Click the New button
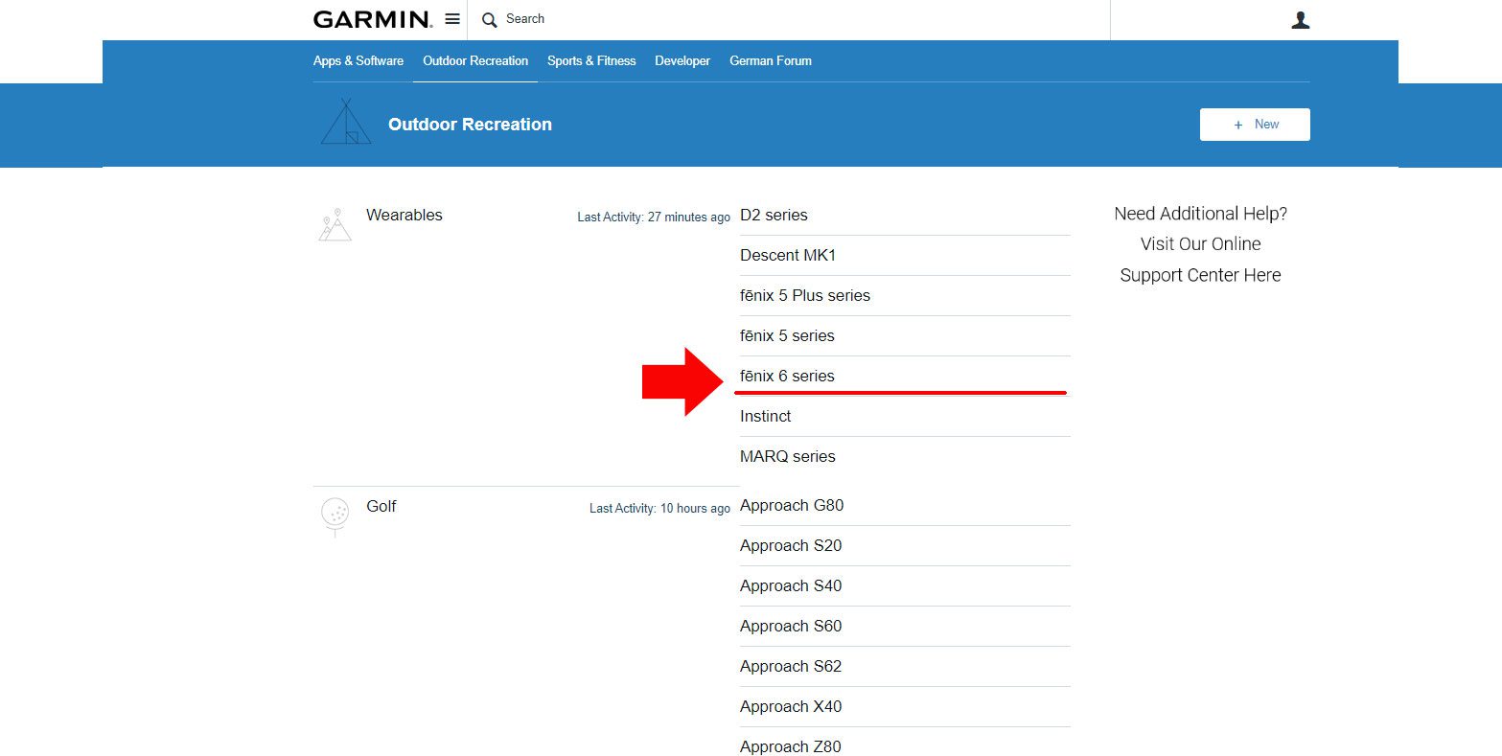The height and width of the screenshot is (756, 1502). 1255,125
